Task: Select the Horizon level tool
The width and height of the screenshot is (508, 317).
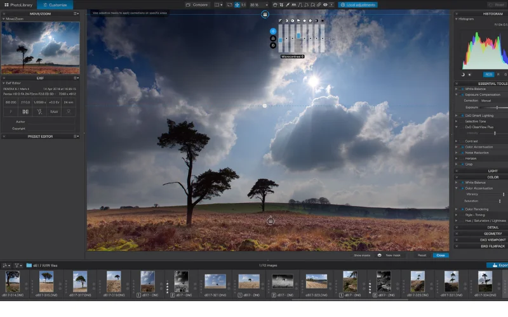Action: pyautogui.click(x=294, y=5)
